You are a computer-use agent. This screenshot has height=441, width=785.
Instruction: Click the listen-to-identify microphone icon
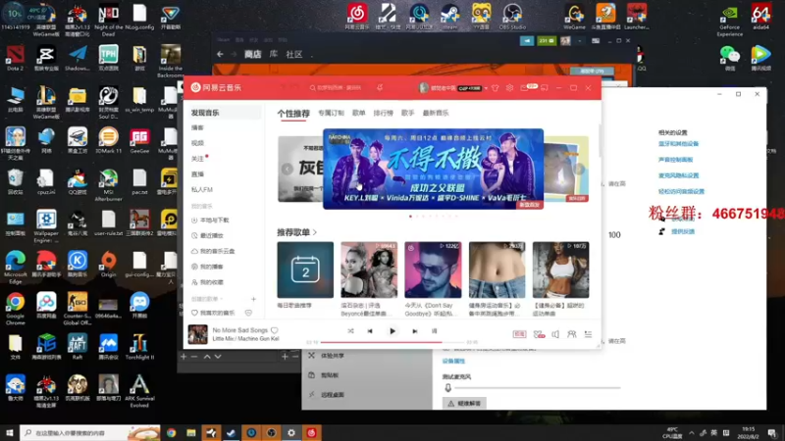coord(380,87)
